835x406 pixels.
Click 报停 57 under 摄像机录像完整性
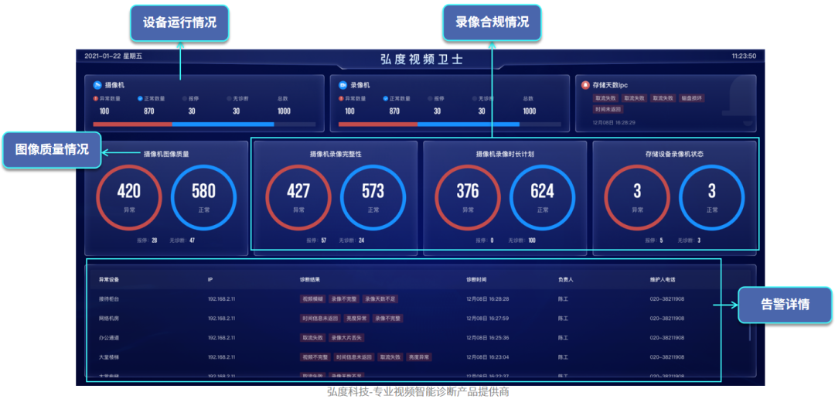click(316, 241)
